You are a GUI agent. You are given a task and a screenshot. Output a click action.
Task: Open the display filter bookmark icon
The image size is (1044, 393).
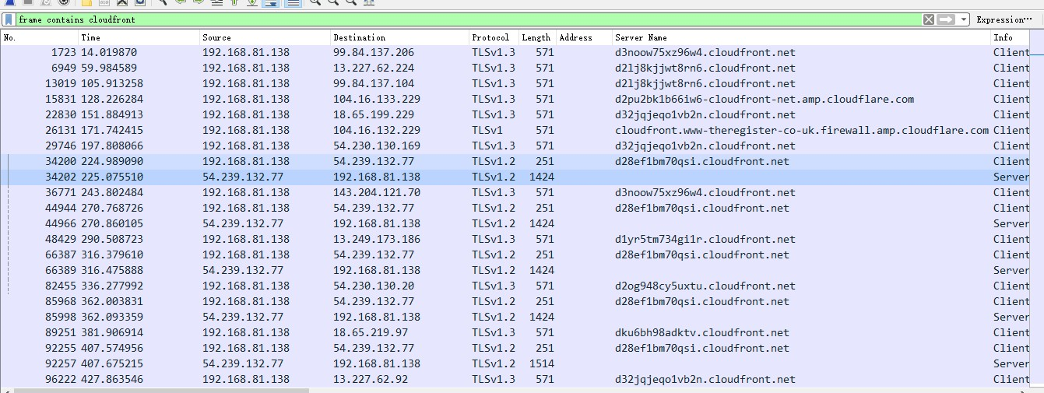pyautogui.click(x=9, y=19)
